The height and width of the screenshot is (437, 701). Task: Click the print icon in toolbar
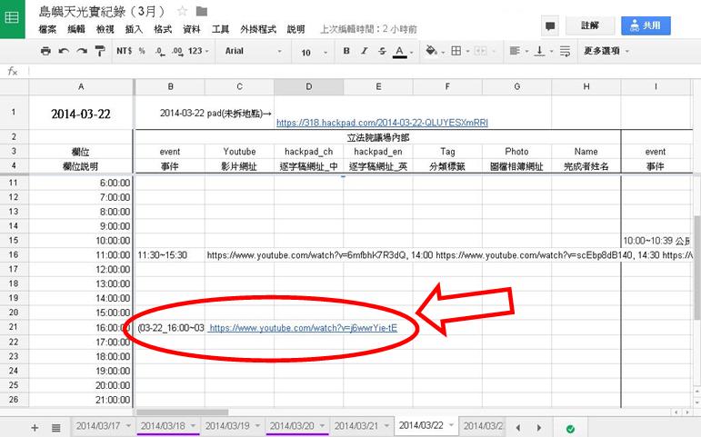(45, 51)
